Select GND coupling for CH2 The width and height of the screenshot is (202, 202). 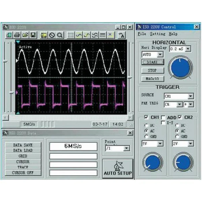coord(177,136)
